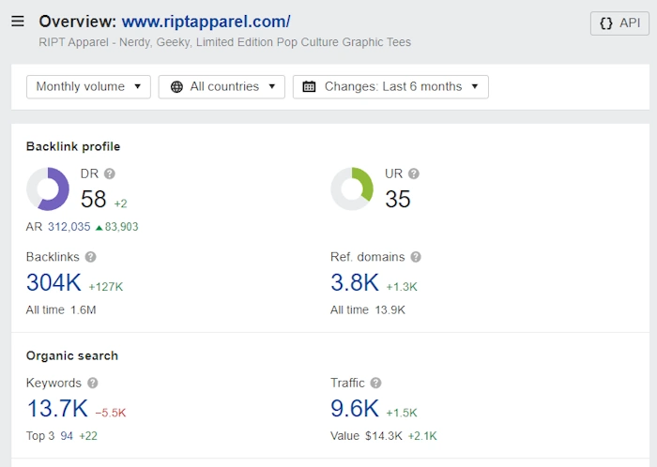
Task: Open the 3.8K ref. domains value
Action: (x=355, y=282)
